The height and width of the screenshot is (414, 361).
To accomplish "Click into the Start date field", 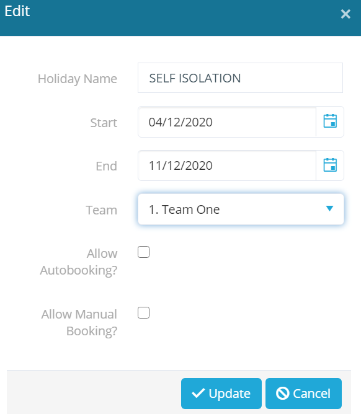I will [x=227, y=122].
